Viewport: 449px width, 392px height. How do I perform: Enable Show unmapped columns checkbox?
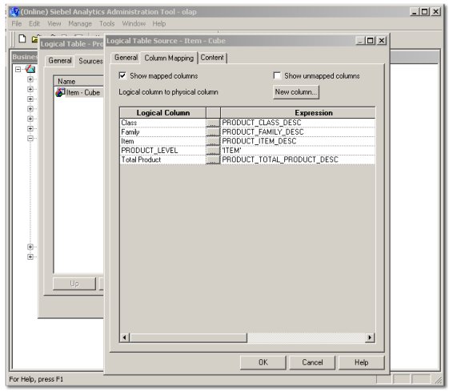point(277,75)
